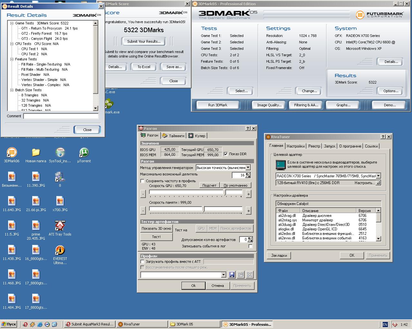Viewport: 412px width, 329px height.
Task: Collapse the Batch Size Tests tree node
Action: pyautogui.click(x=12, y=90)
